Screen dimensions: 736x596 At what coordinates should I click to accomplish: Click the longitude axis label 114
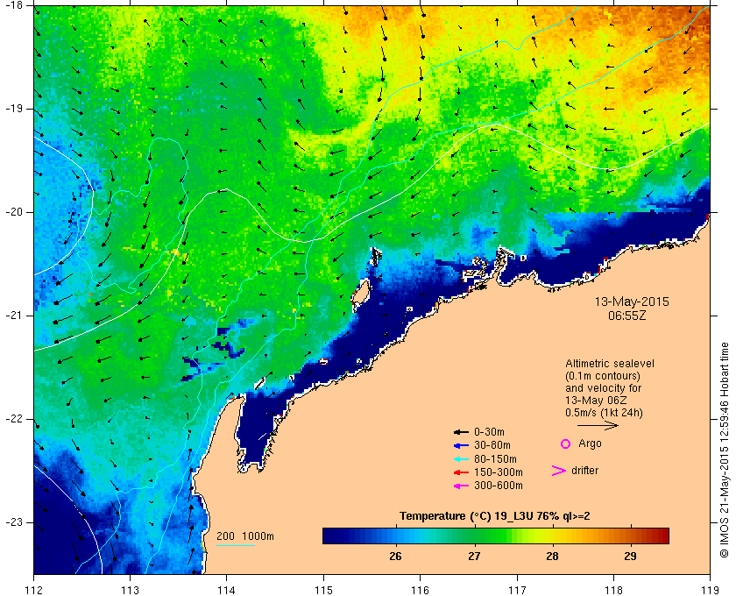[x=227, y=589]
